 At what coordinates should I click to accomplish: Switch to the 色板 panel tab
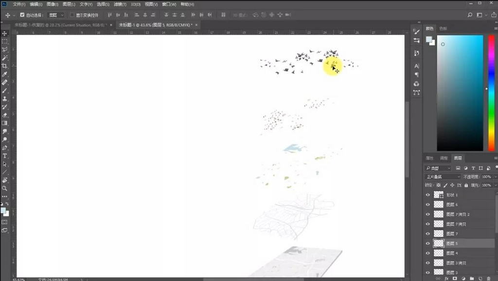(443, 29)
